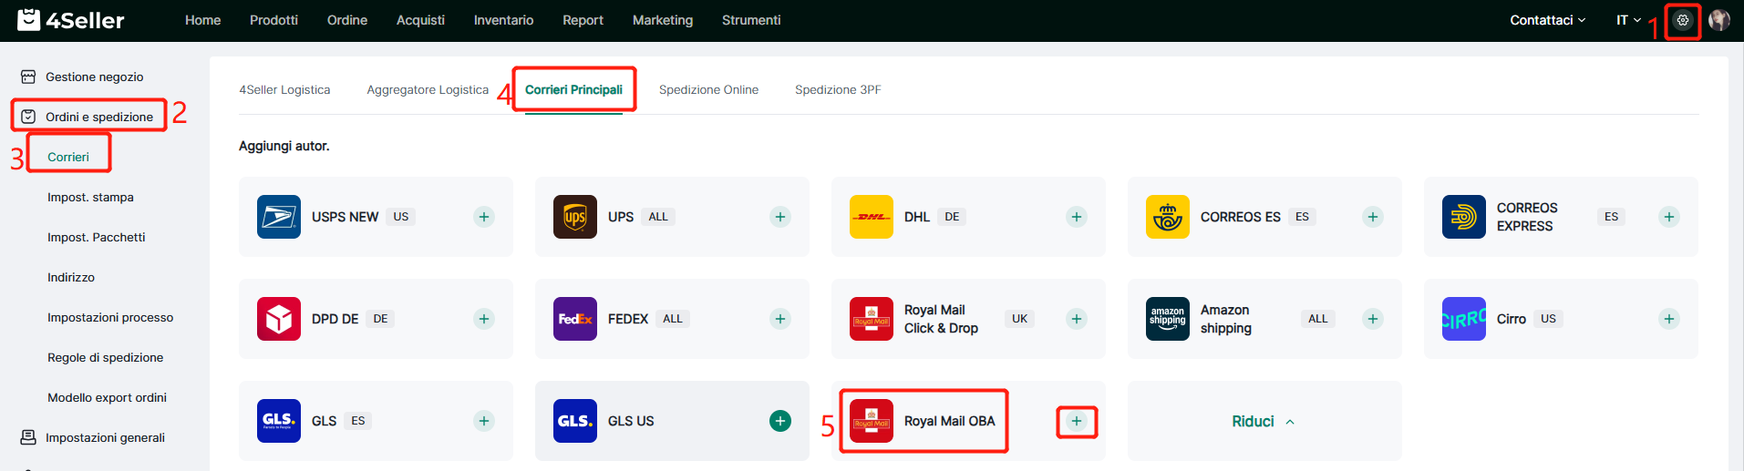Collapse Ordini e spedizione section
The image size is (1744, 471).
[88, 117]
